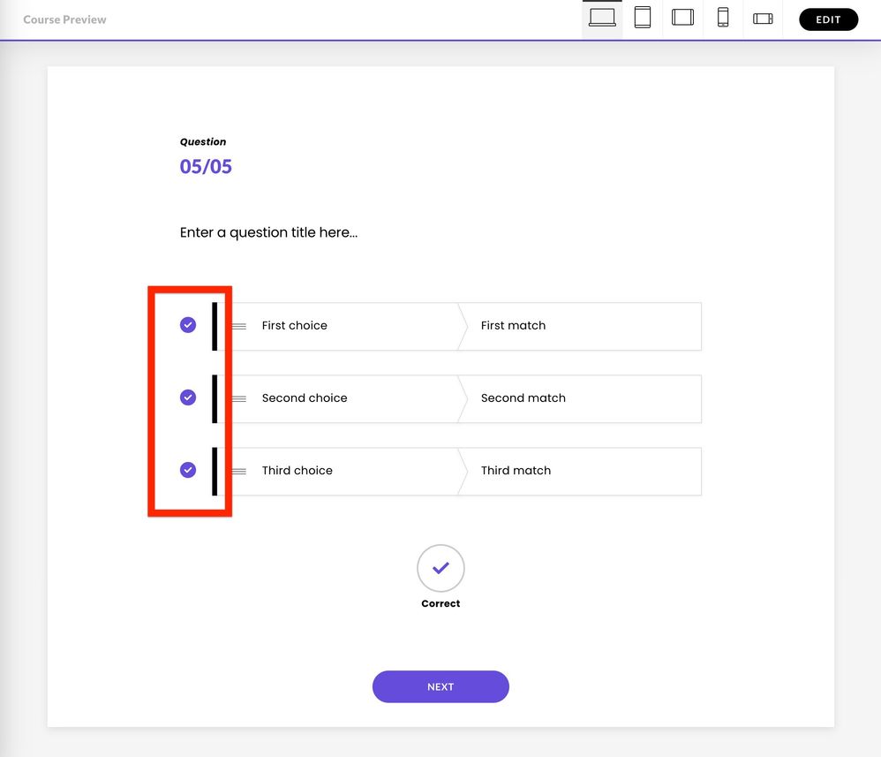881x757 pixels.
Task: Switch to desktop laptop preview
Action: [x=602, y=19]
